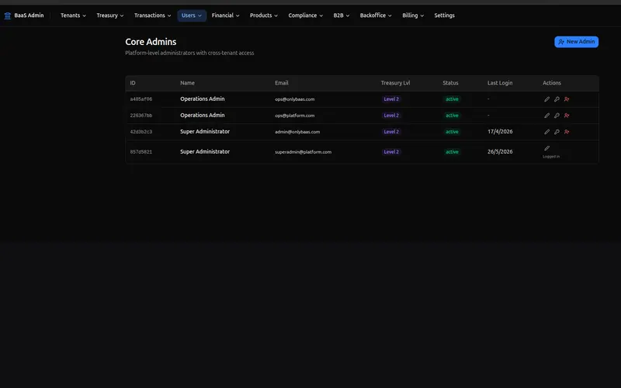Click active status badge for ops@platform.com
Image resolution: width=621 pixels, height=388 pixels.
coord(452,116)
